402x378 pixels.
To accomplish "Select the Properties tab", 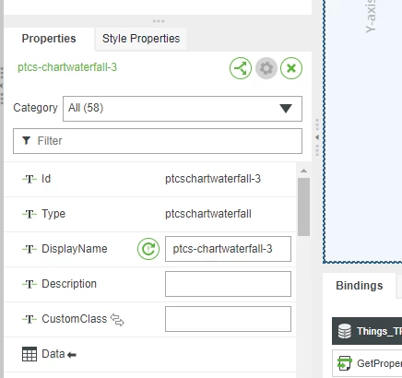I will tap(49, 39).
